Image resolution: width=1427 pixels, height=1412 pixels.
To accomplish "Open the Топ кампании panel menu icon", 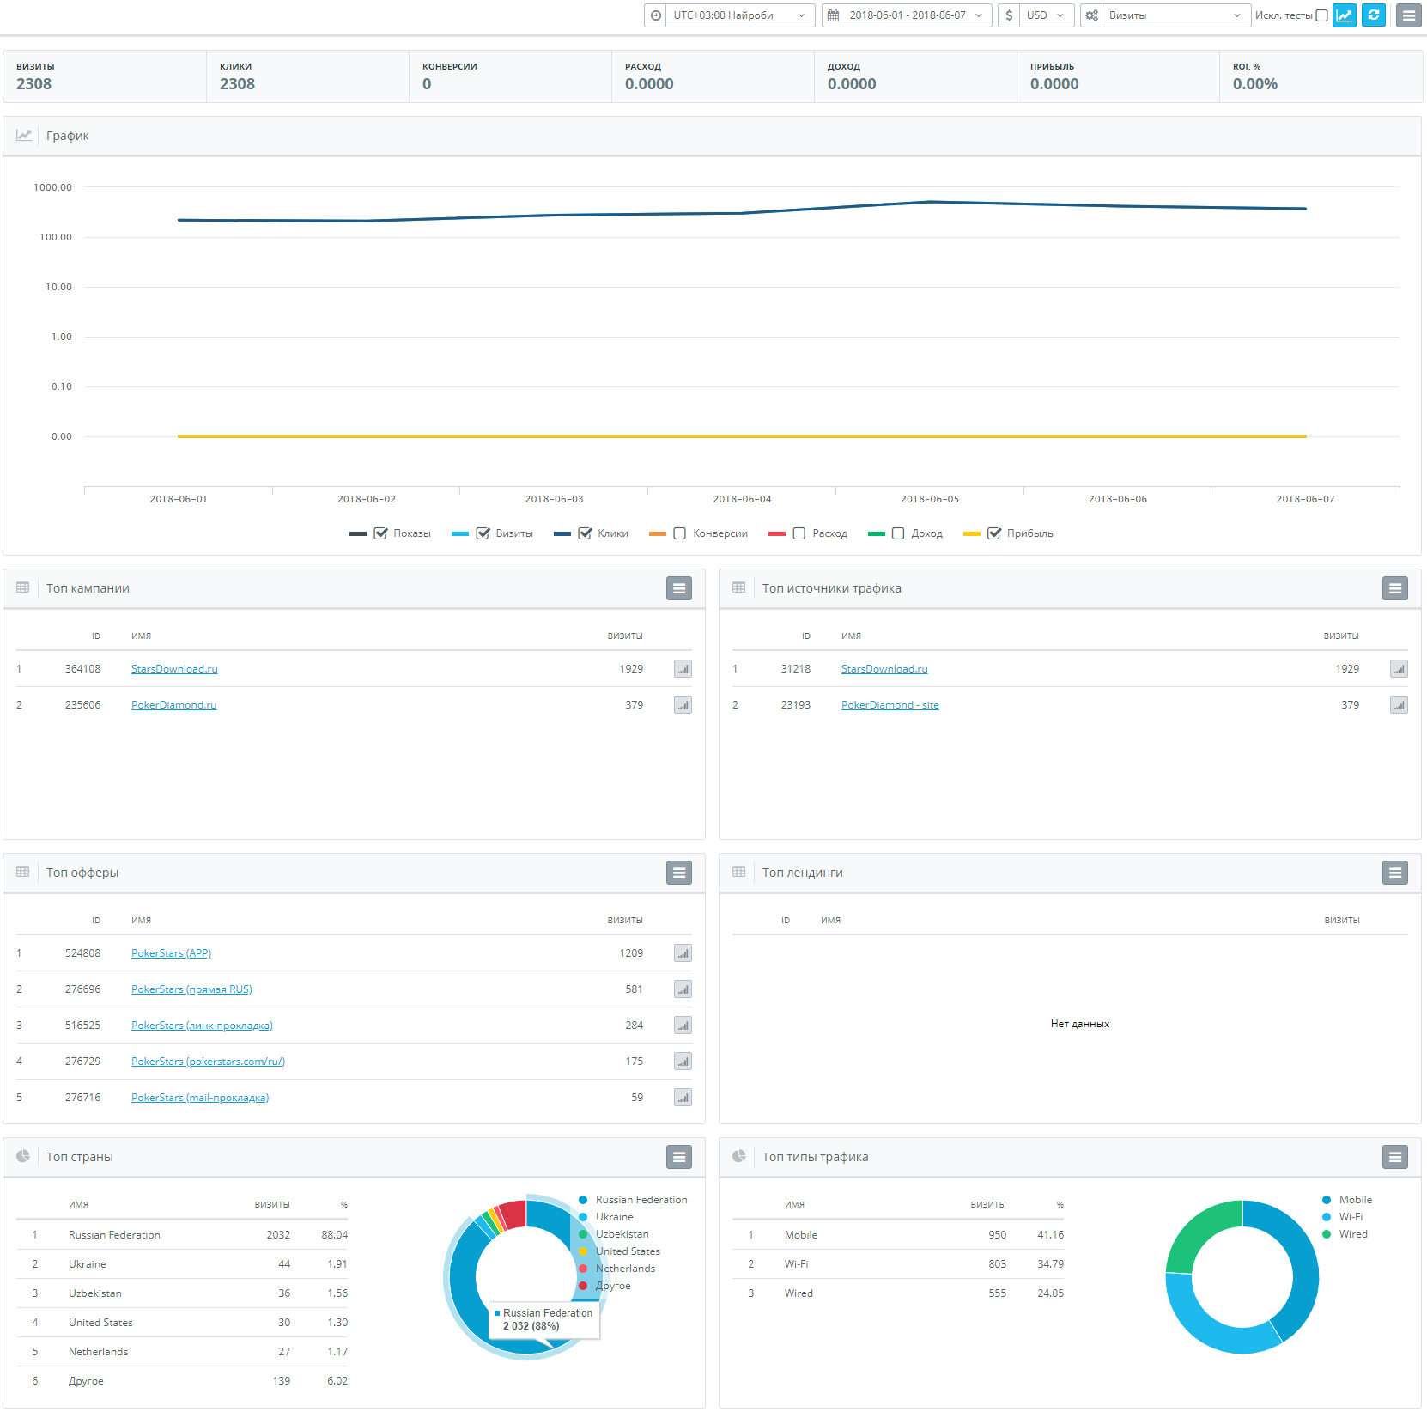I will [679, 588].
